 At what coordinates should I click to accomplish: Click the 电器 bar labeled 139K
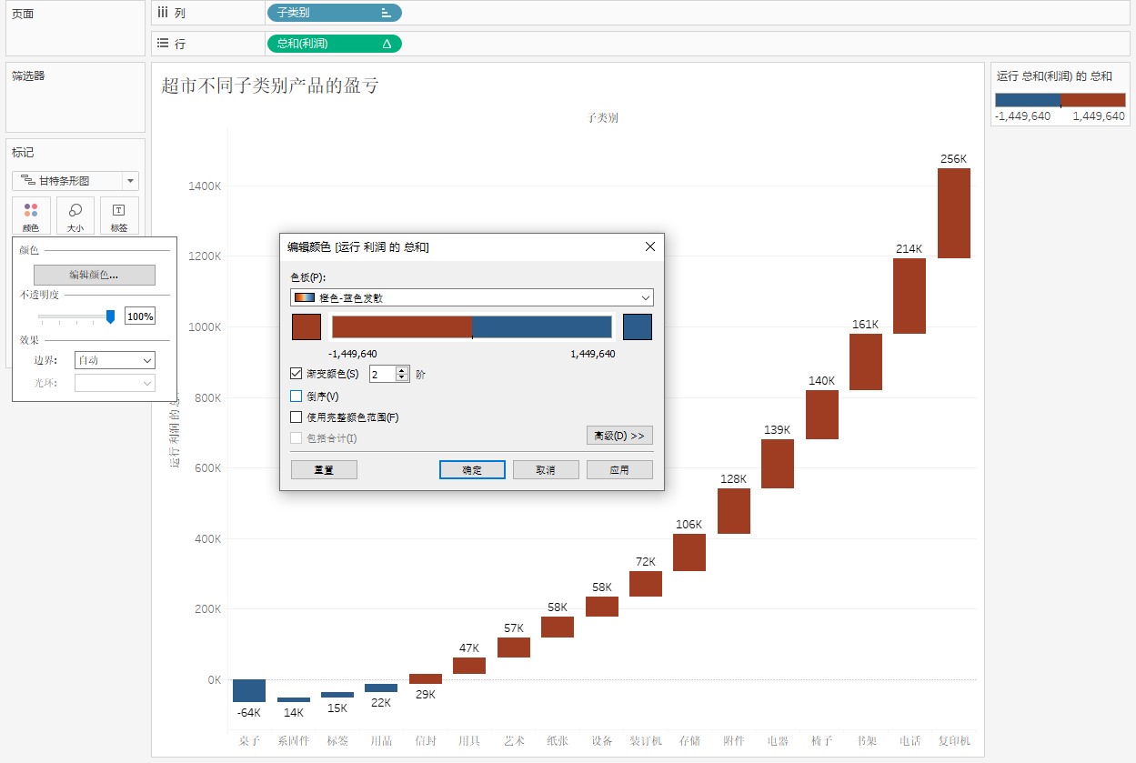778,464
